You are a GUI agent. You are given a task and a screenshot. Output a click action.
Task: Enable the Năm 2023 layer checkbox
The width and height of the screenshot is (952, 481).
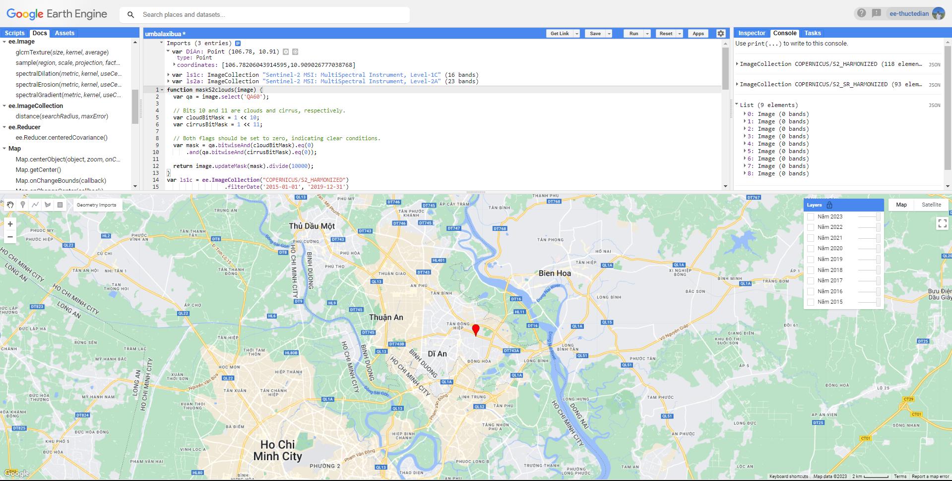[x=811, y=216]
